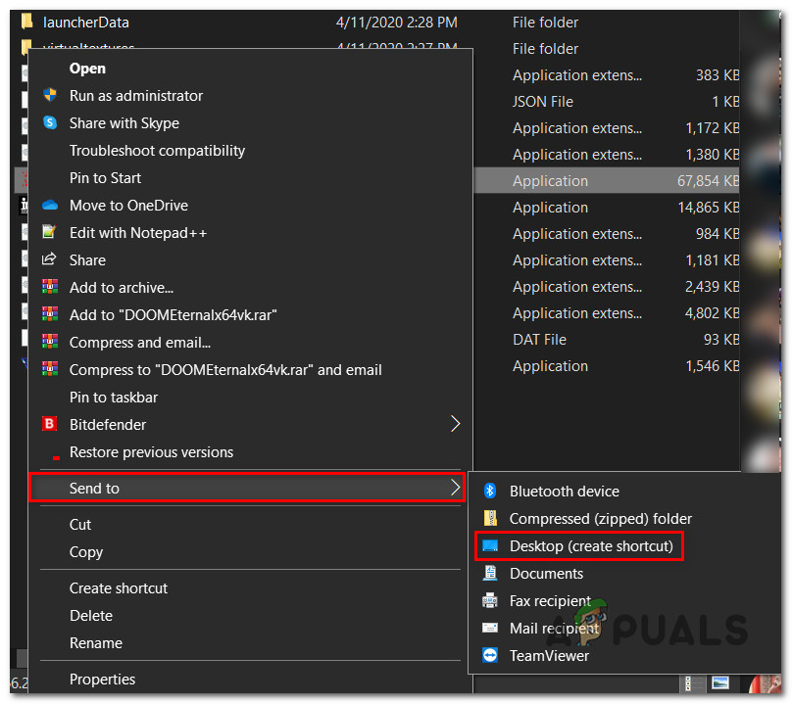Click Create shortcut in the context menu

click(119, 588)
